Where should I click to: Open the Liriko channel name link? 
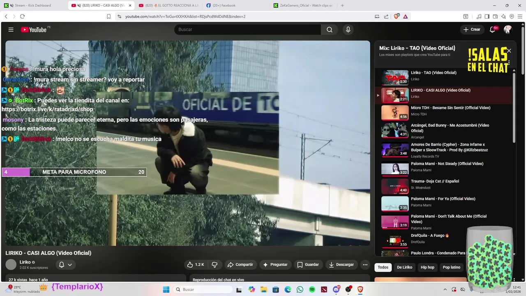click(x=25, y=262)
